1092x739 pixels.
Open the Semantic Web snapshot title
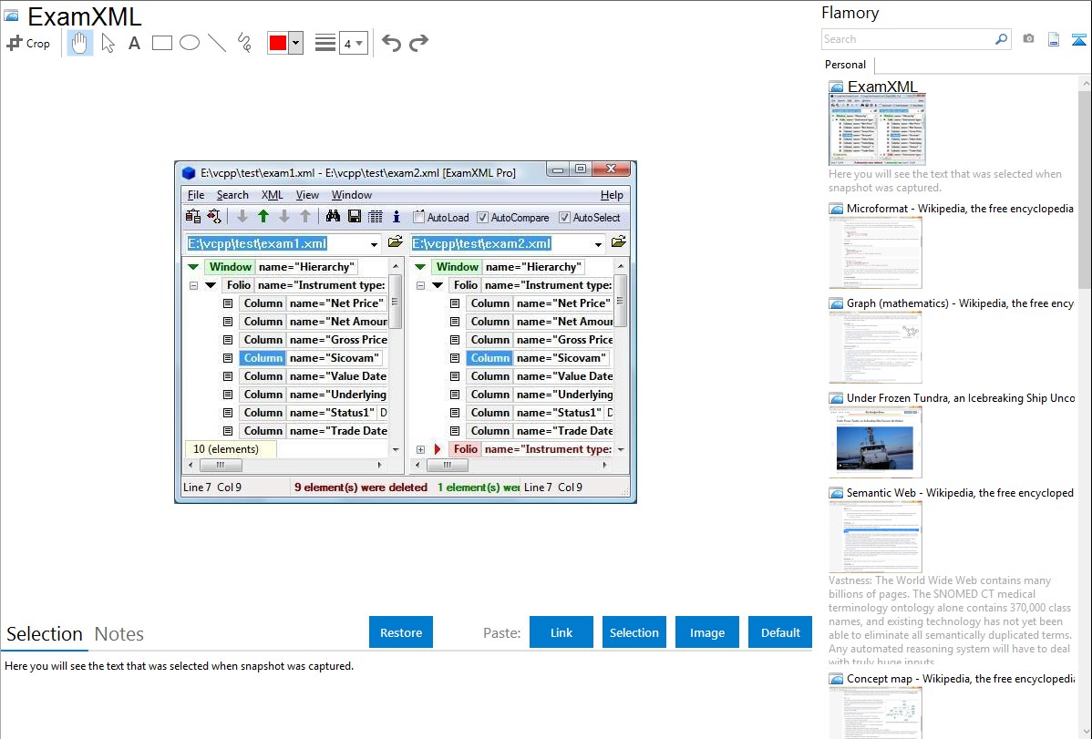point(960,492)
